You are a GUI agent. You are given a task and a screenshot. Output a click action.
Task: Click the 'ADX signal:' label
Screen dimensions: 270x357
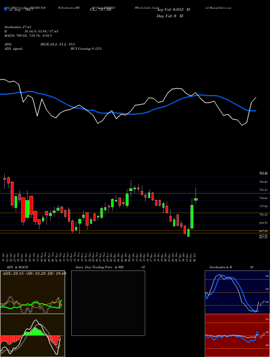coord(13,49)
